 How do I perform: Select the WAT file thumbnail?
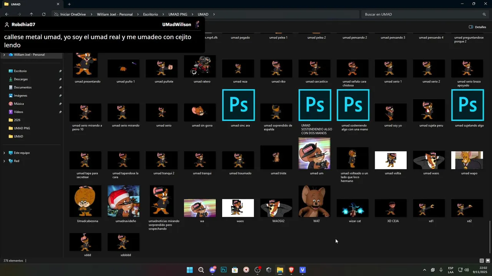(x=314, y=201)
